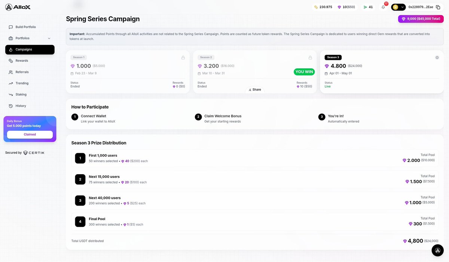The width and height of the screenshot is (449, 262).
Task: Click the 1.000 ($5.000) total pool
Action: tap(420, 203)
